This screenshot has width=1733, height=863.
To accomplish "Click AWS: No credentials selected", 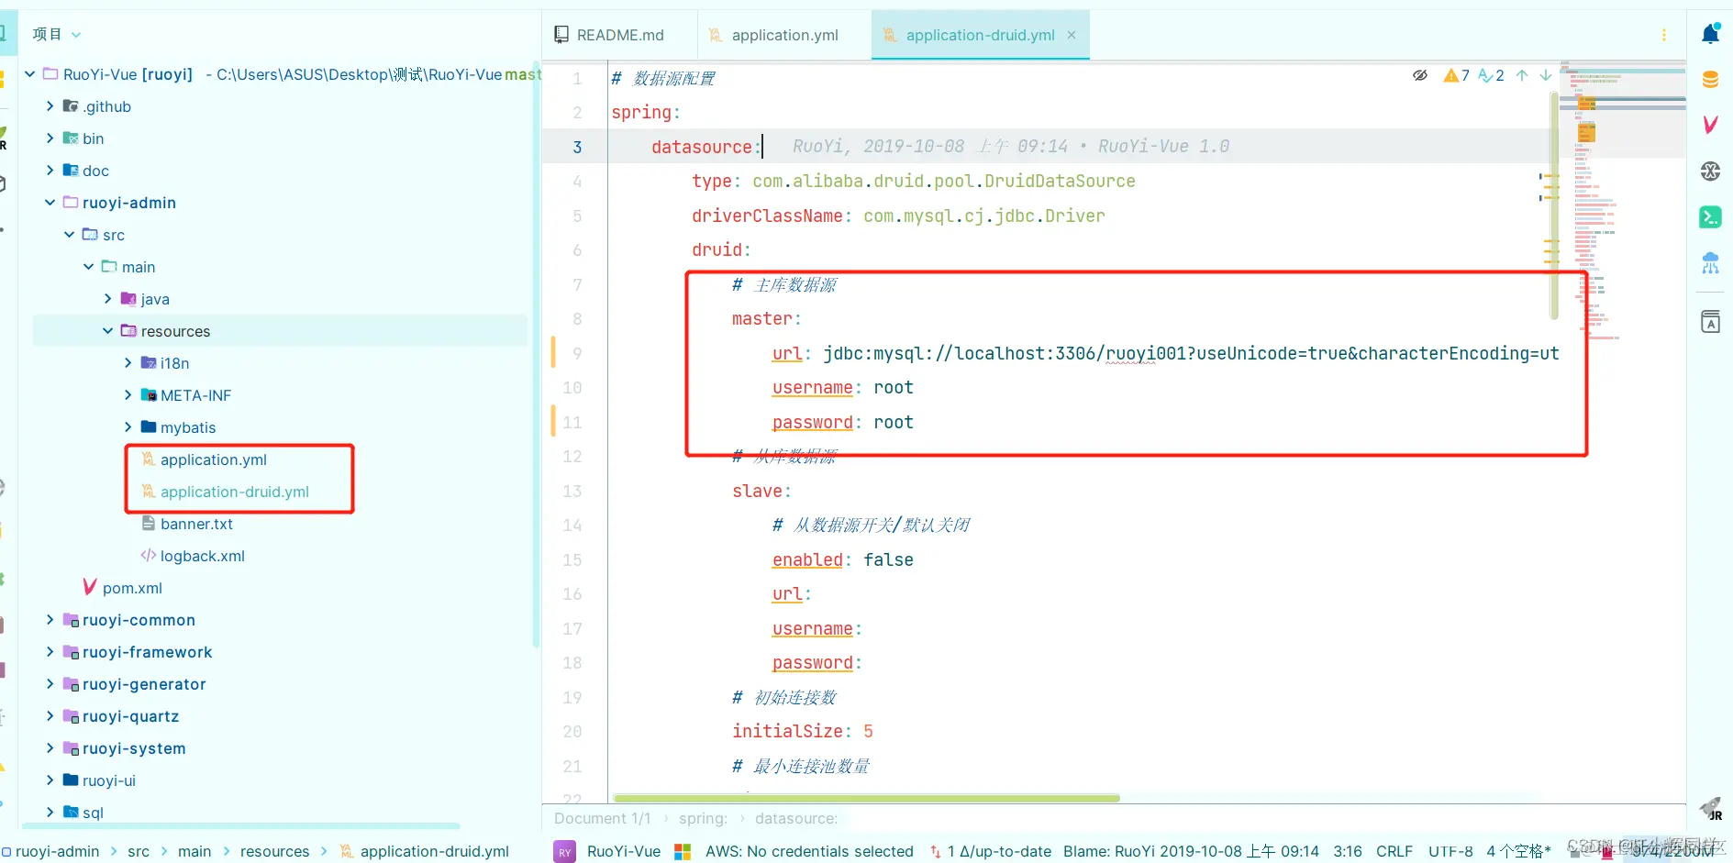I will 809,852.
